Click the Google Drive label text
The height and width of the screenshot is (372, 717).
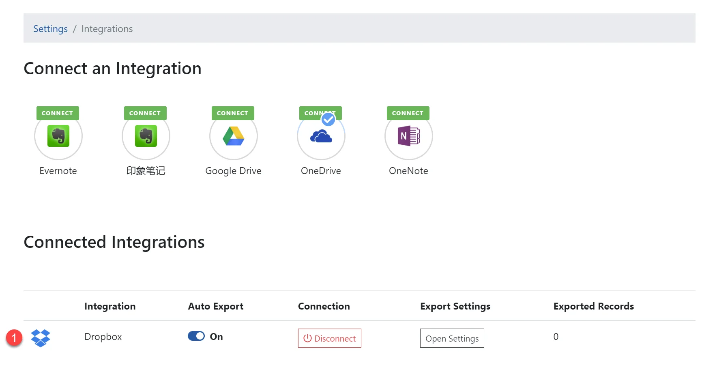click(233, 171)
